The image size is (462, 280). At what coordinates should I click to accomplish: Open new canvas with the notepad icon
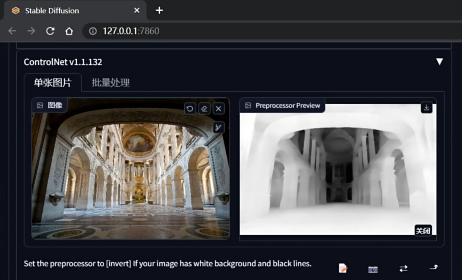[343, 268]
